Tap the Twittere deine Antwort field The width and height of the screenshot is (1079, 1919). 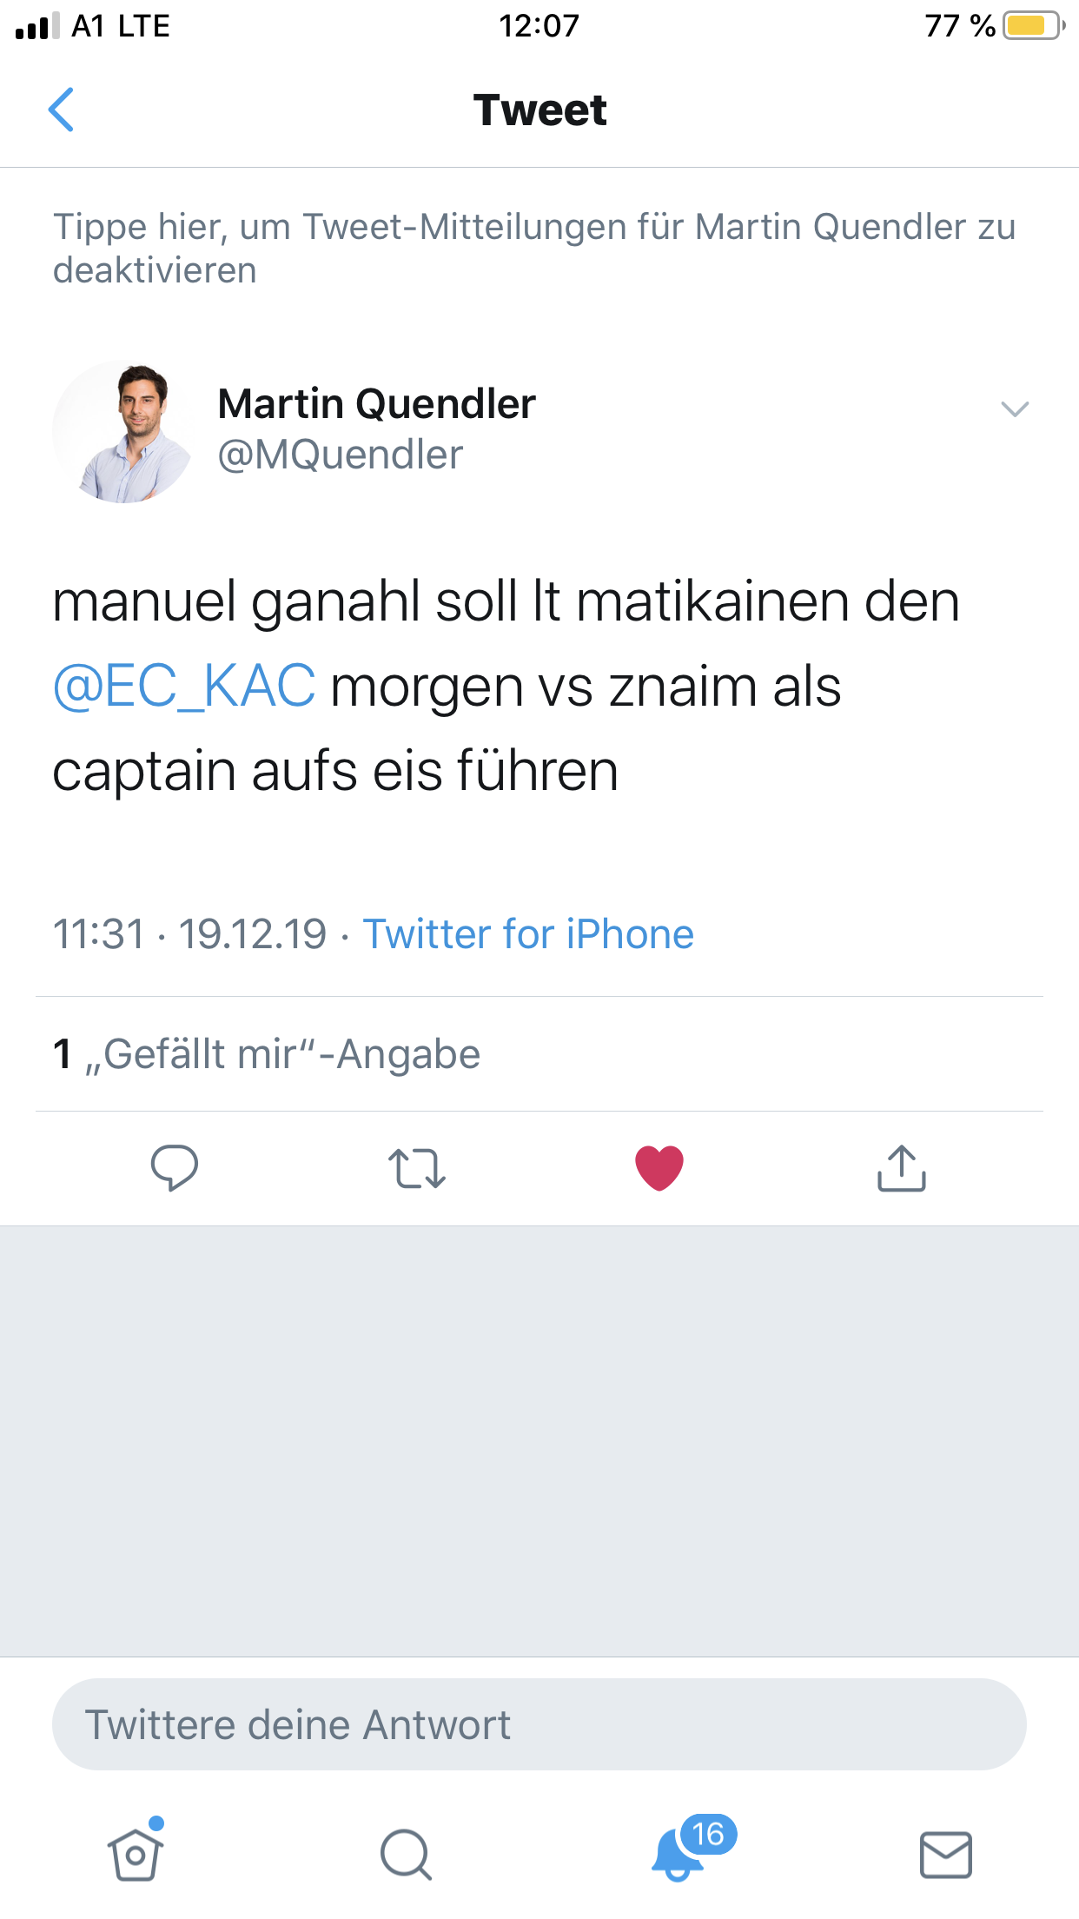(x=539, y=1724)
